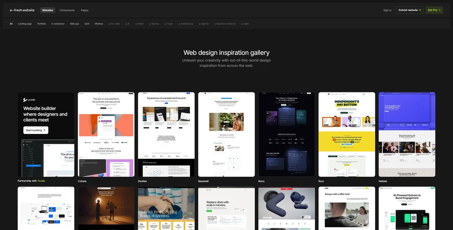Filter by Portfolio category
The image size is (453, 230).
(42, 24)
